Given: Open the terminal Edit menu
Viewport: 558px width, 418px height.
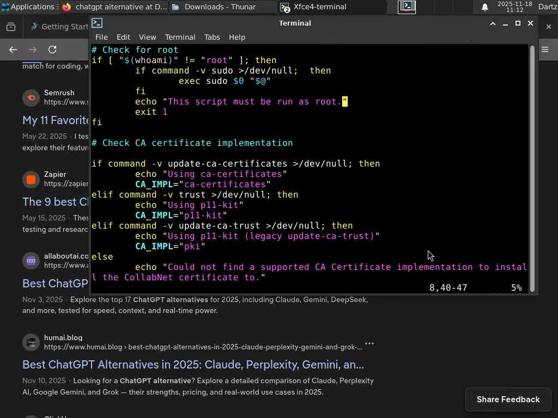Looking at the screenshot, I should pyautogui.click(x=123, y=37).
